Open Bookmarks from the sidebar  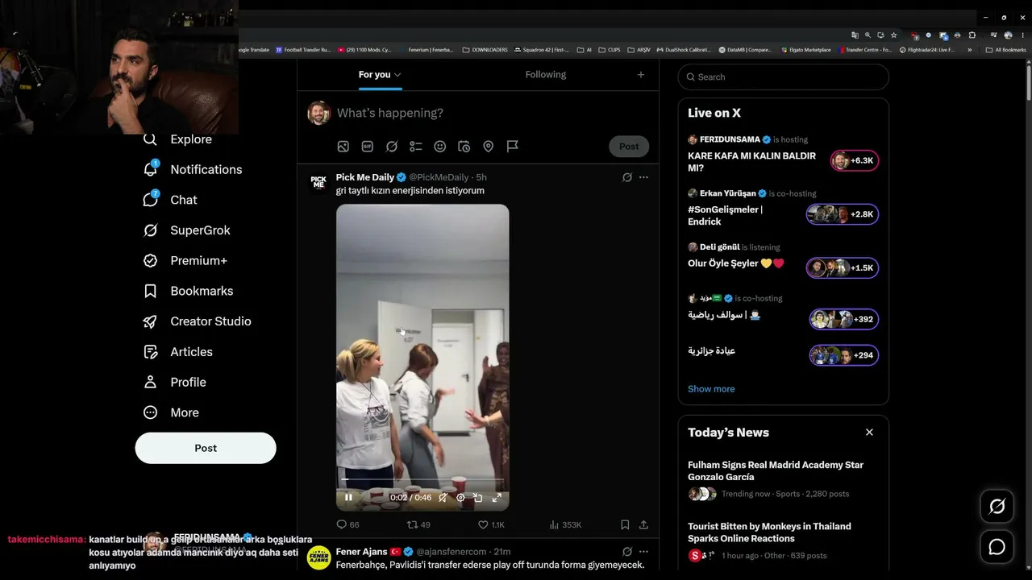pyautogui.click(x=187, y=291)
